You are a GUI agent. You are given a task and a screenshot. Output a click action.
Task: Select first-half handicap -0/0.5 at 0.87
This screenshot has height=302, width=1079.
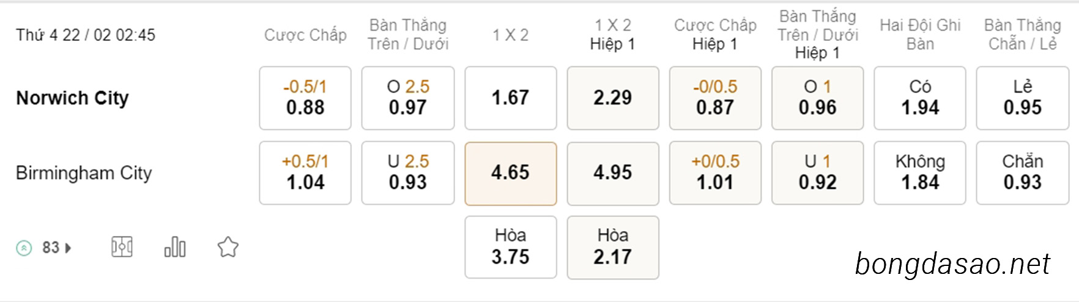click(715, 98)
